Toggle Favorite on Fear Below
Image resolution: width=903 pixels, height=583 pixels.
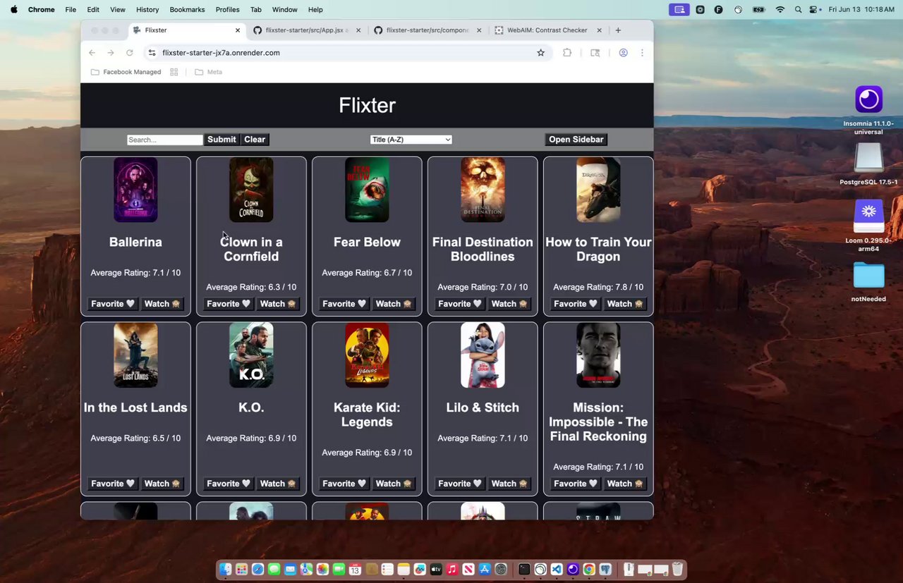[344, 304]
